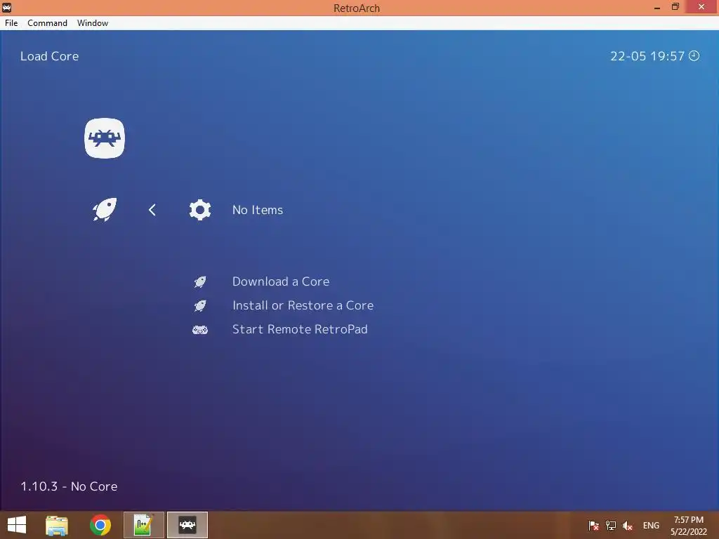Screen dimensions: 719x539
Task: Click rocket icon beside Install or Restore a Core
Action: [200, 305]
